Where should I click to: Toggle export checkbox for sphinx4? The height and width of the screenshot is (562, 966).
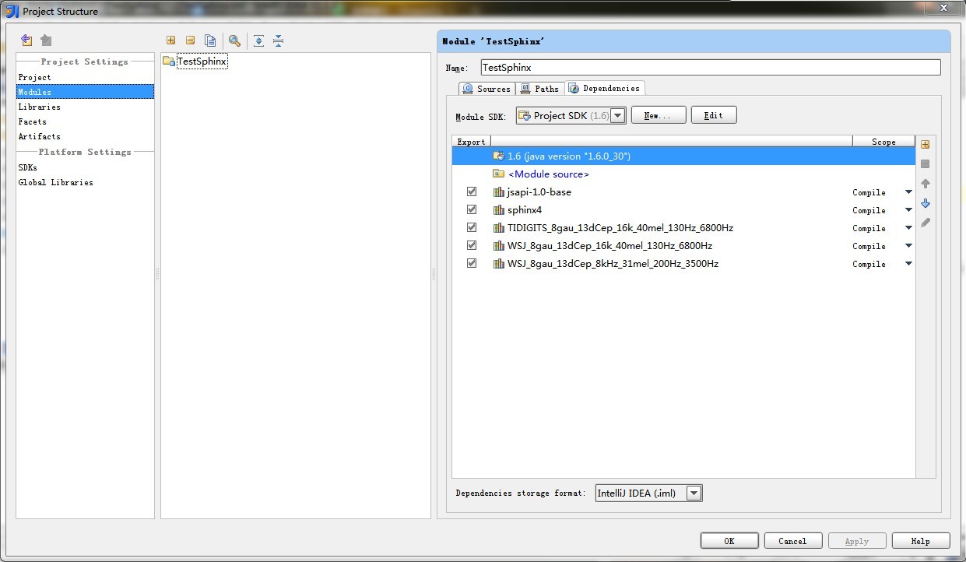471,209
